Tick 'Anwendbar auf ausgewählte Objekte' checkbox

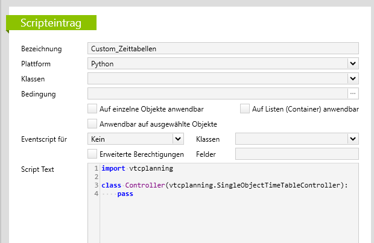click(92, 124)
